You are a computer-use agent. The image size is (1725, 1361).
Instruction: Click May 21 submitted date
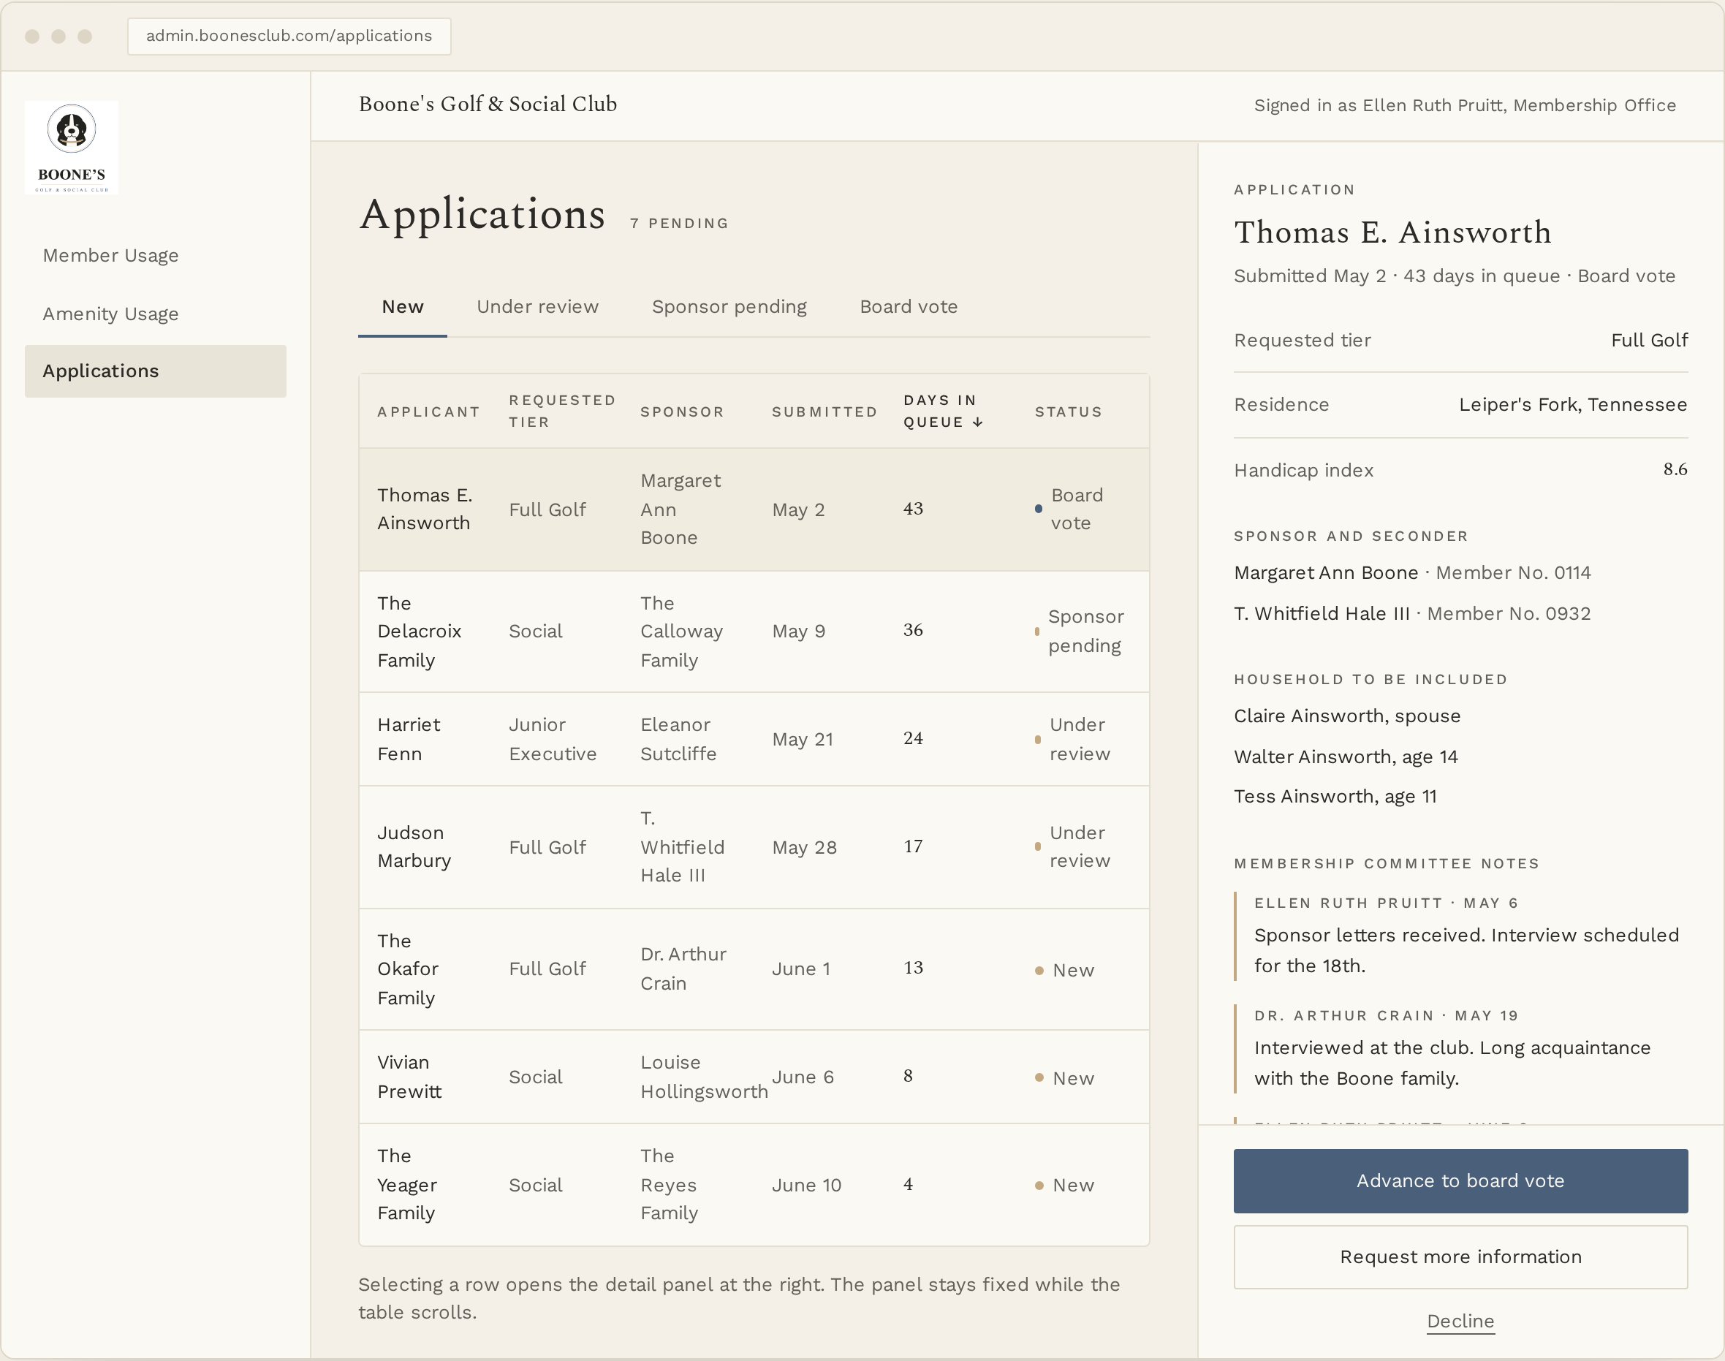pos(803,740)
